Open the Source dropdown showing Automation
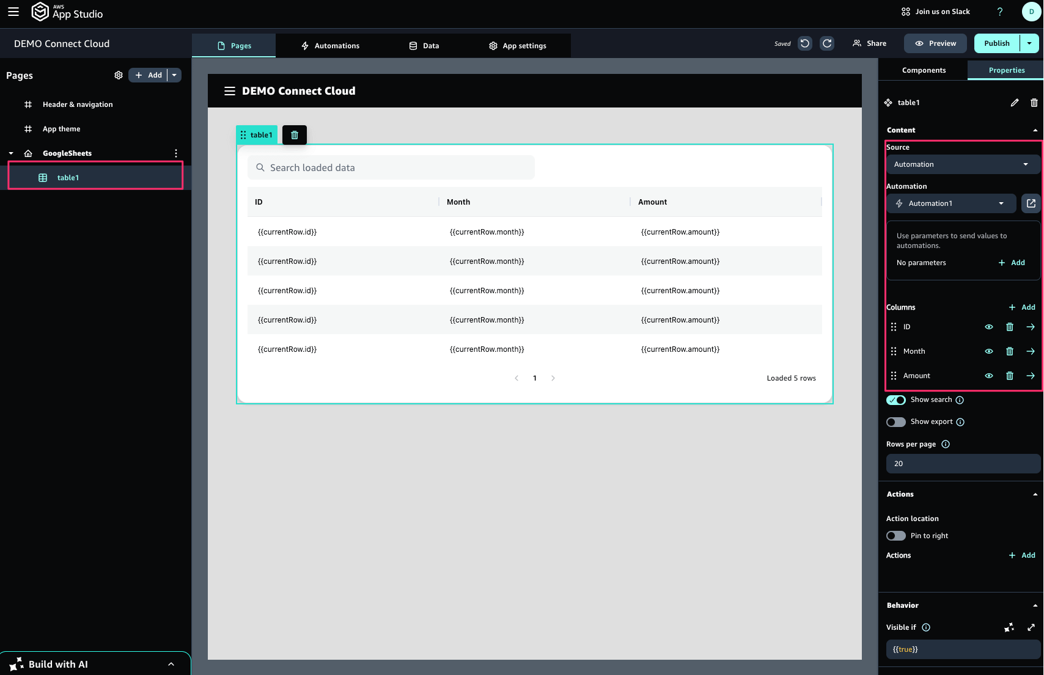The width and height of the screenshot is (1044, 675). point(963,164)
